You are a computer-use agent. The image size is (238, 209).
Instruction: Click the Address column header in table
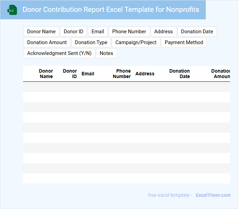145,74
